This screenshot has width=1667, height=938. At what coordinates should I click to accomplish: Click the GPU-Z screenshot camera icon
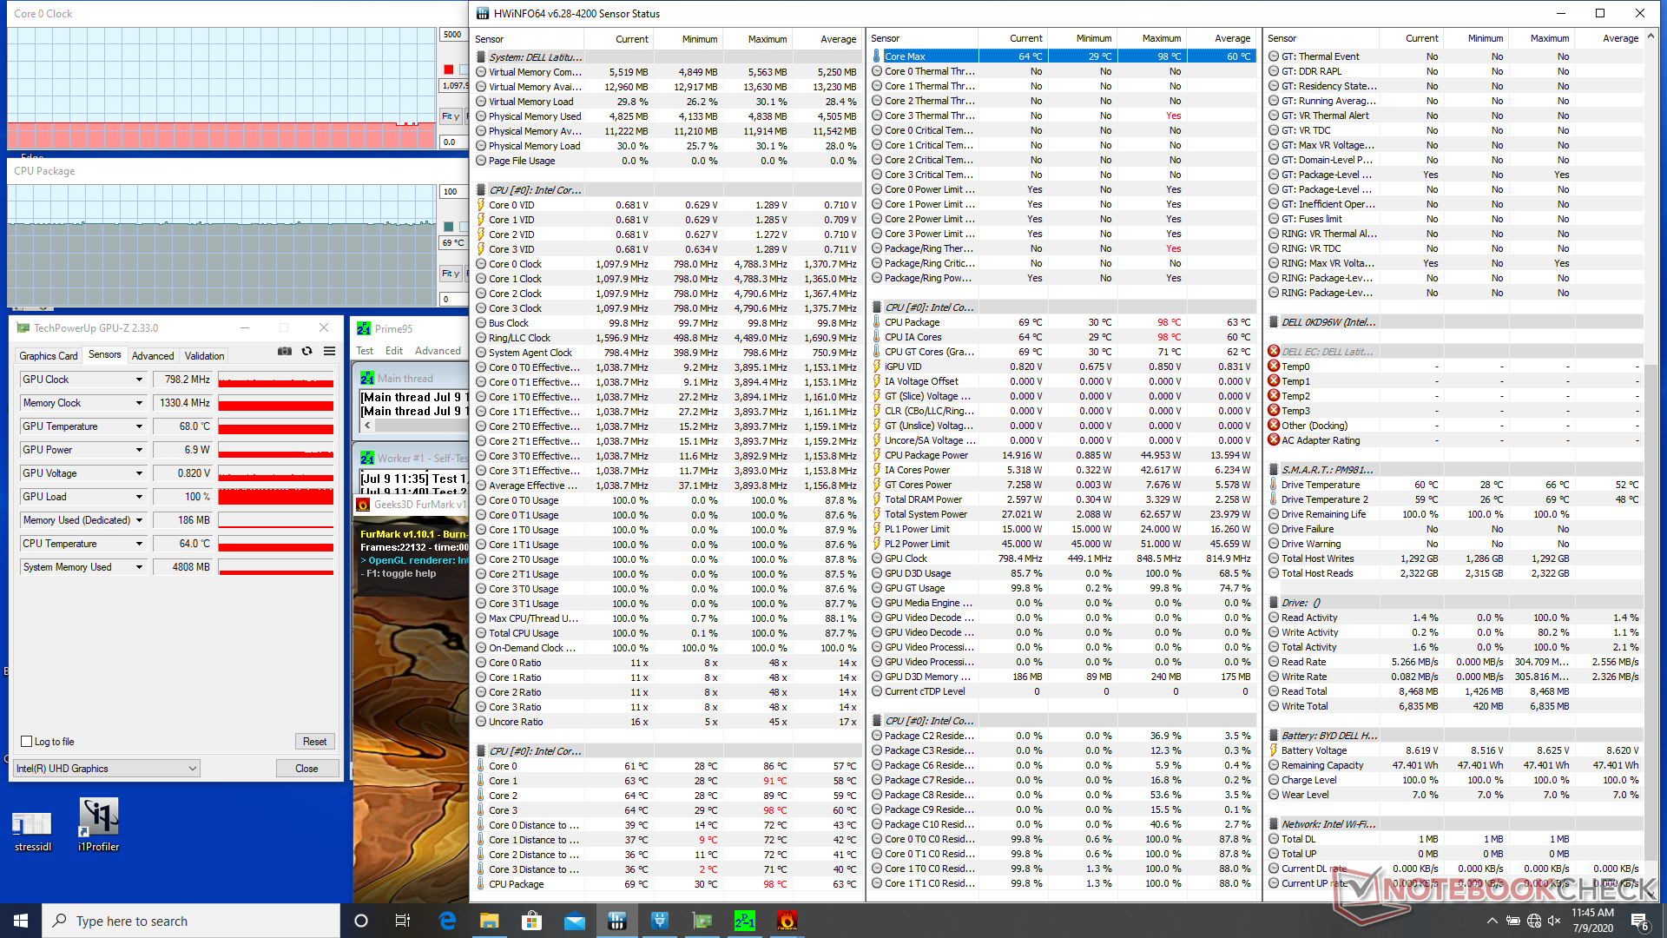(284, 352)
